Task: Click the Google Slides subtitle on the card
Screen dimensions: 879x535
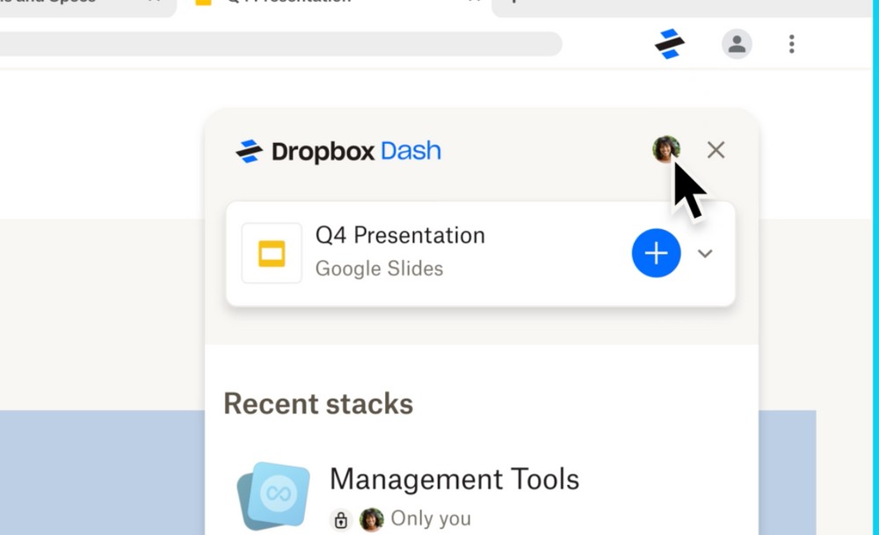Action: 379,269
